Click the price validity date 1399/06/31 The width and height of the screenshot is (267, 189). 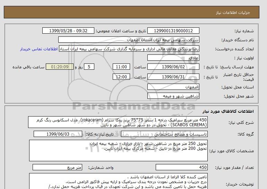(x=173, y=77)
